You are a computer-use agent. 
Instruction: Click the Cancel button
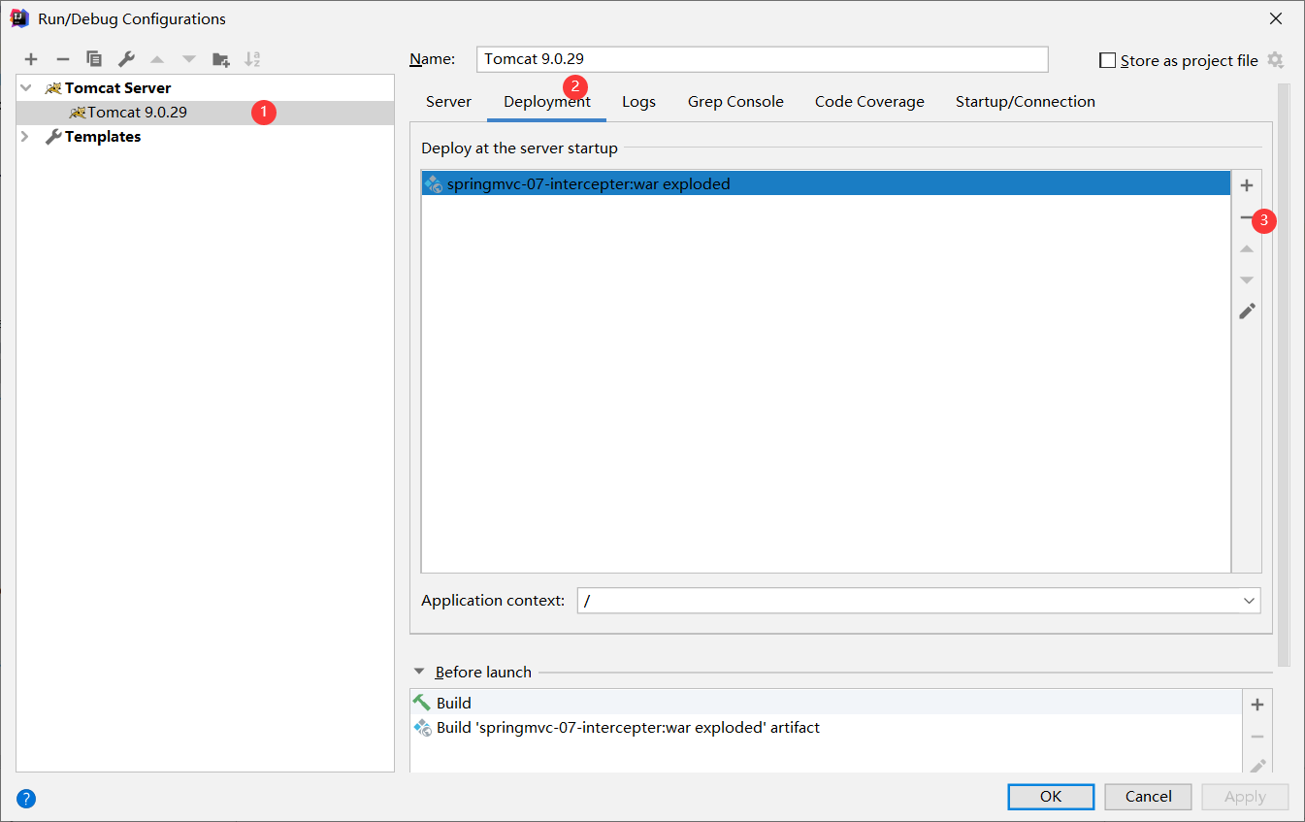[x=1148, y=797]
